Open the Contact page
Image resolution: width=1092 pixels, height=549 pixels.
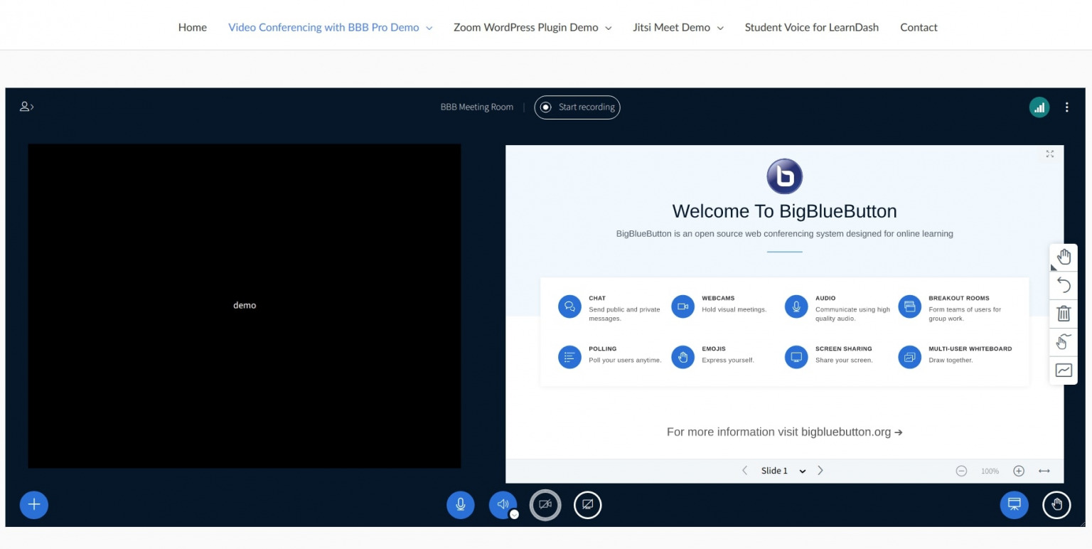point(919,27)
